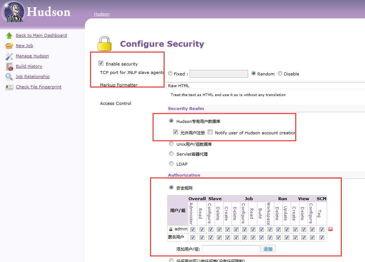Select the Disable TCP port radio
The image size is (365, 262).
(280, 74)
